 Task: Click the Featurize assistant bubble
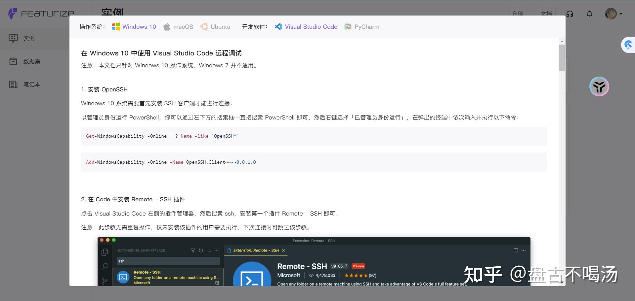pos(599,86)
